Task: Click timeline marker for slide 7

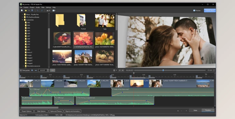Action: click(149, 76)
